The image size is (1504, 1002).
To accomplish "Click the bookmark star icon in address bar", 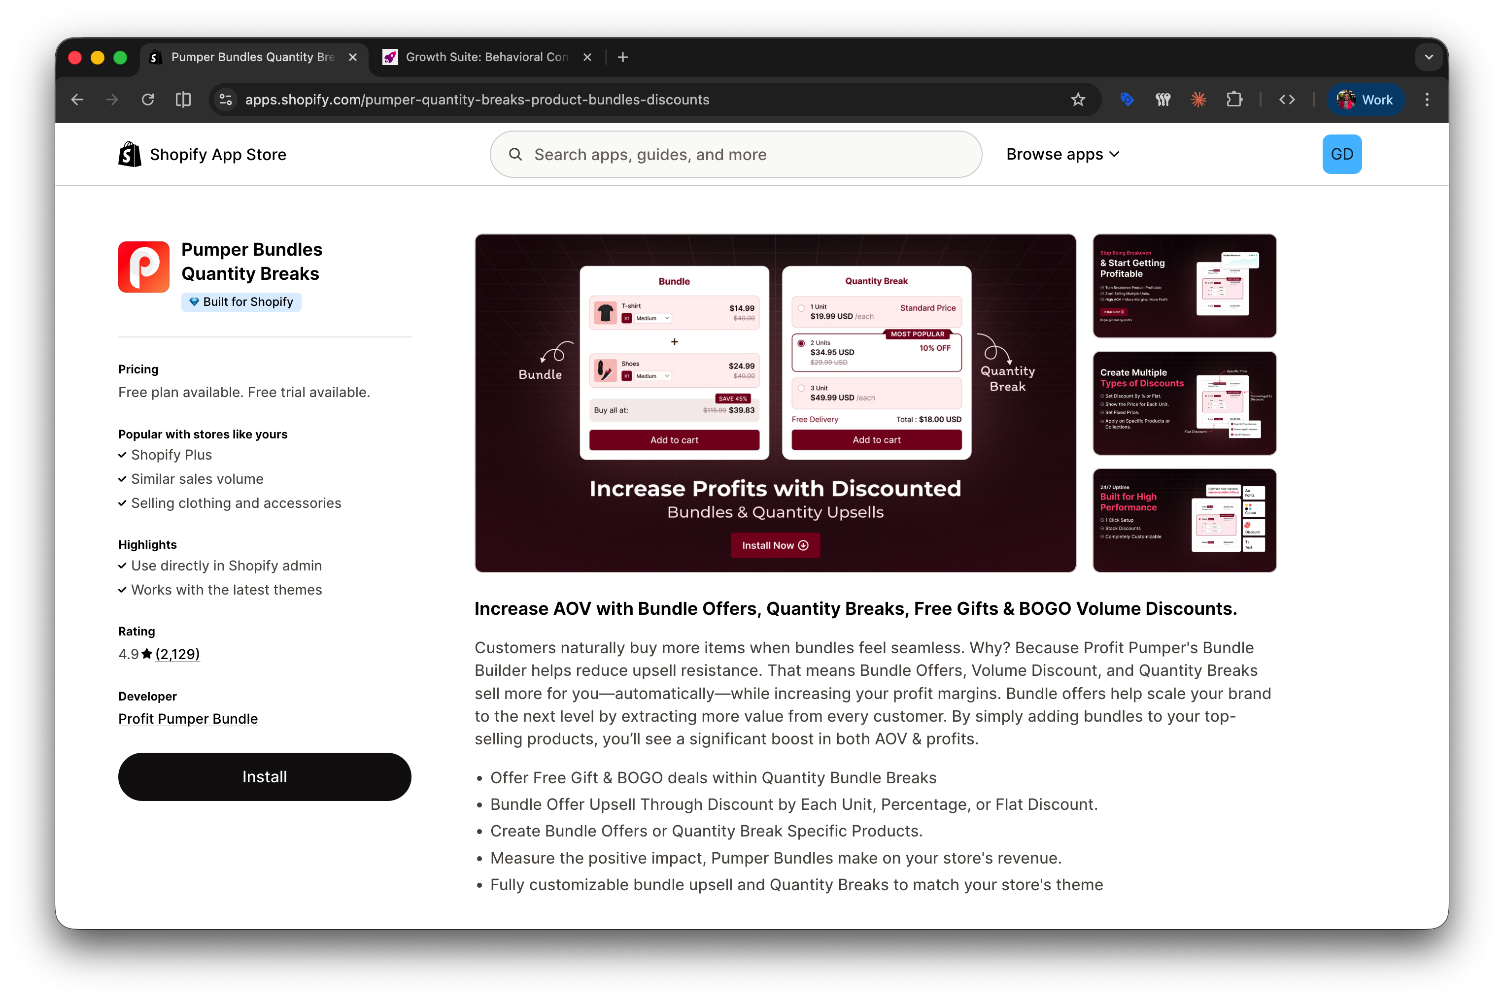I will click(1078, 100).
